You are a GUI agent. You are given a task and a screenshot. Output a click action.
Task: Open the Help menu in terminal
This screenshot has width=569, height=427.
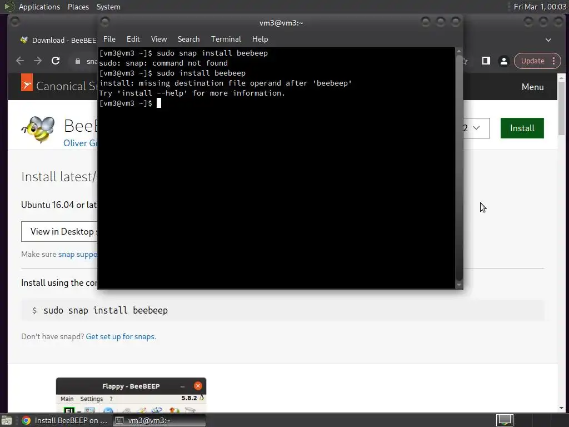tap(260, 39)
